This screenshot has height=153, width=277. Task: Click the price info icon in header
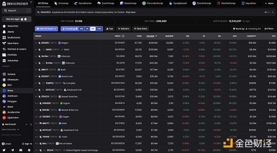(x=123, y=36)
